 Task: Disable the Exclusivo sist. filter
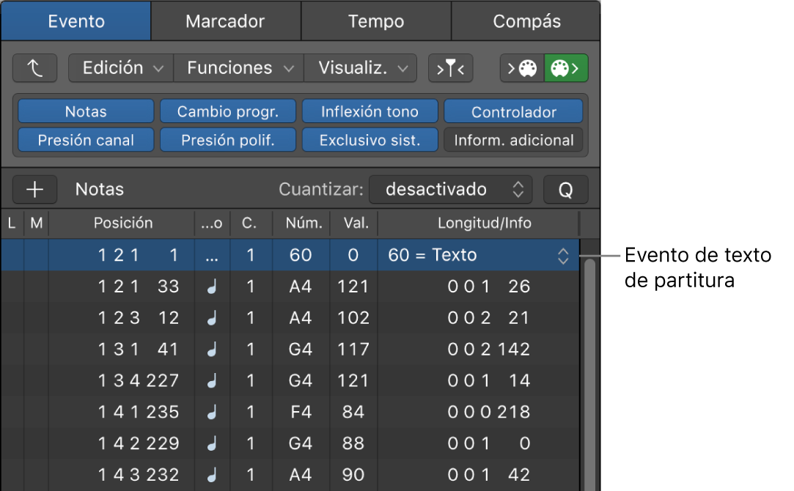click(370, 140)
